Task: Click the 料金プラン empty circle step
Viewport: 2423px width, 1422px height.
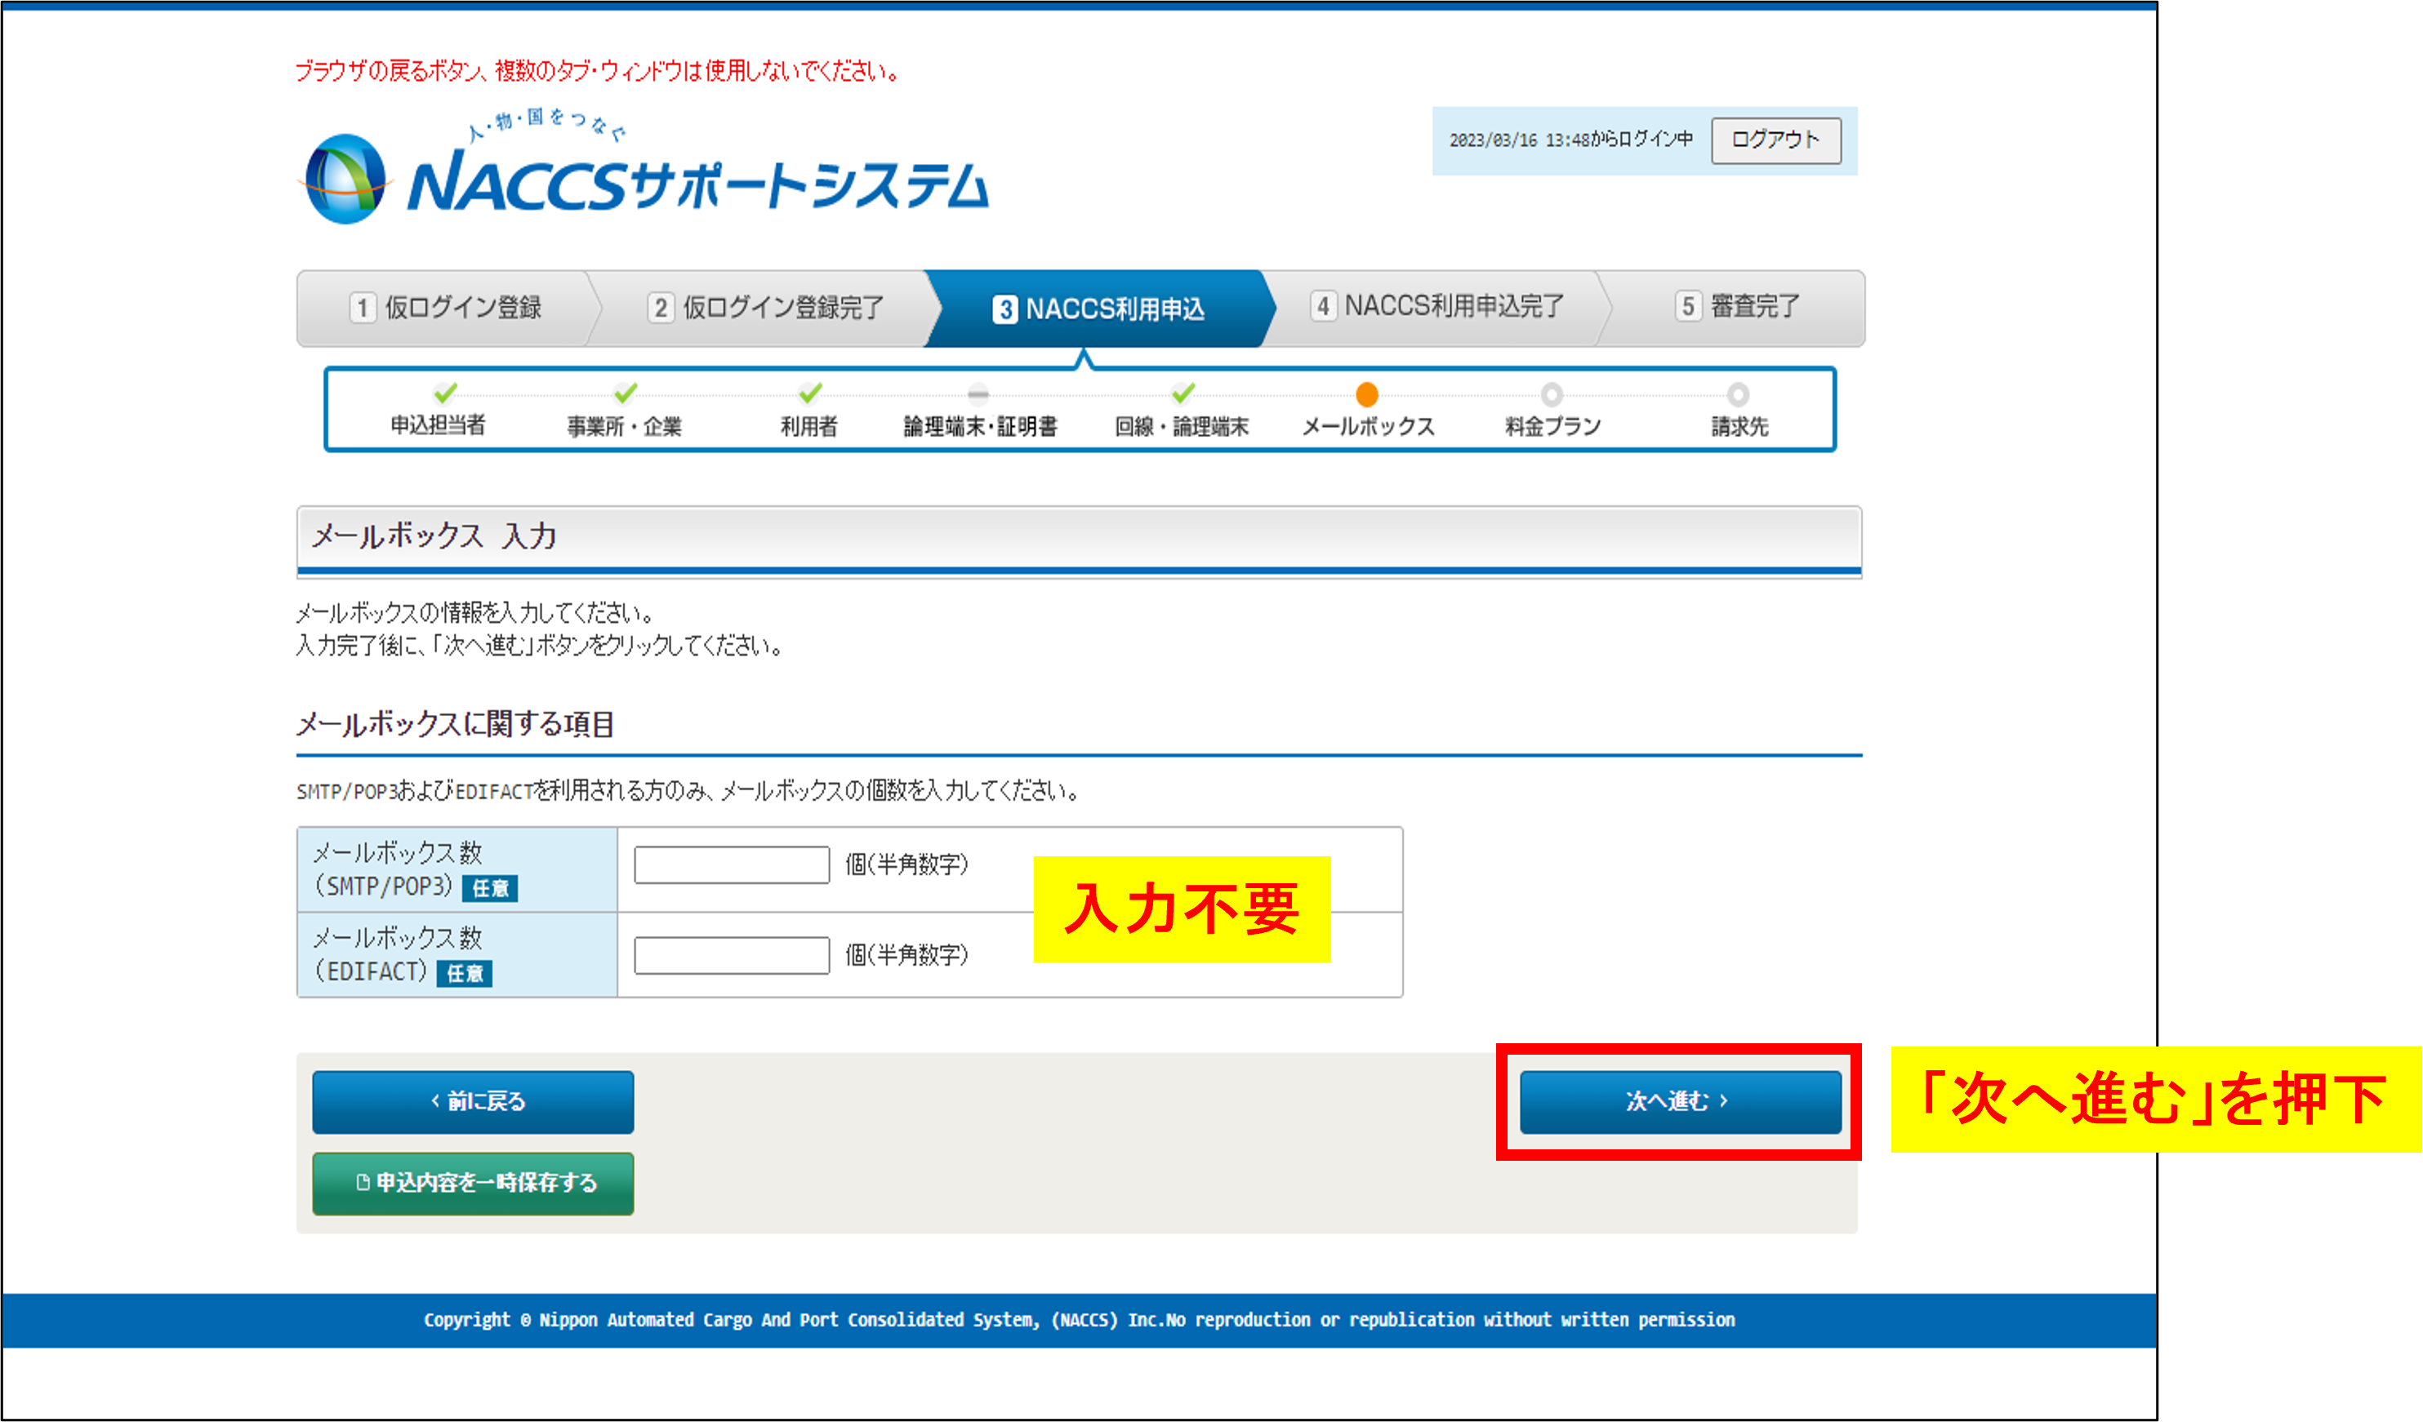Action: coord(1551,395)
